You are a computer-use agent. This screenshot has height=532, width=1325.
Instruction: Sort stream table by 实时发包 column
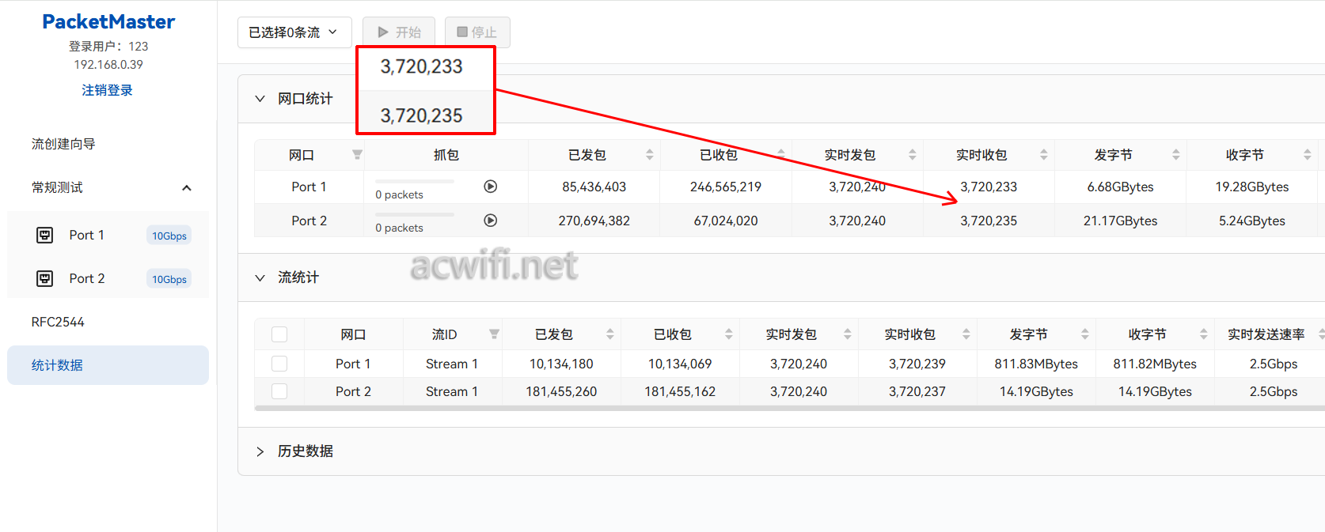click(x=848, y=334)
